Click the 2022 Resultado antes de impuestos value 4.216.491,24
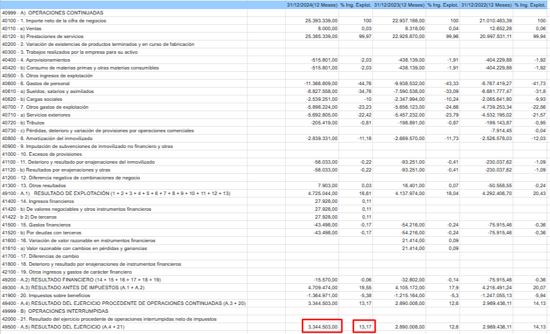This screenshot has height=334, width=550. point(494,287)
